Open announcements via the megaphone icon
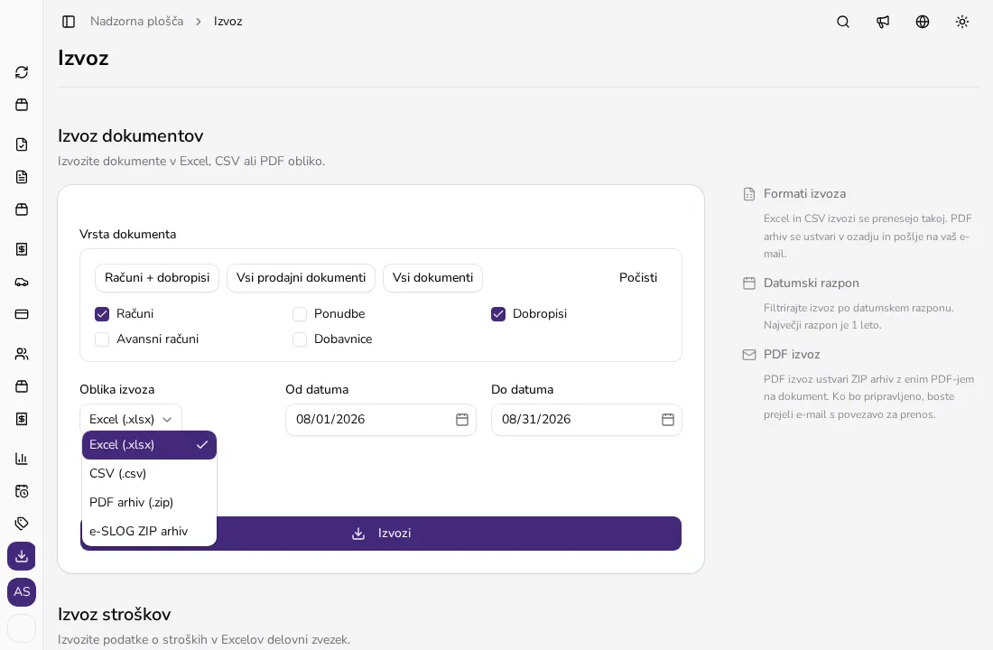This screenshot has width=993, height=650. 883,22
